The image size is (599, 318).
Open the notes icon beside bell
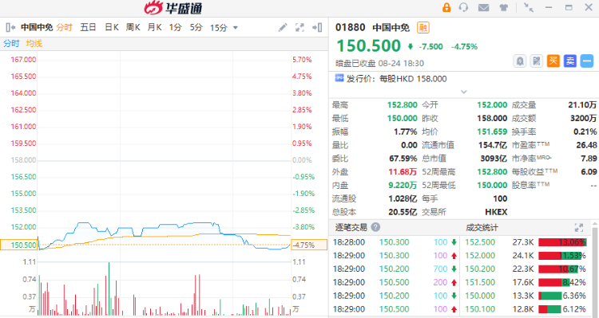pos(537,61)
